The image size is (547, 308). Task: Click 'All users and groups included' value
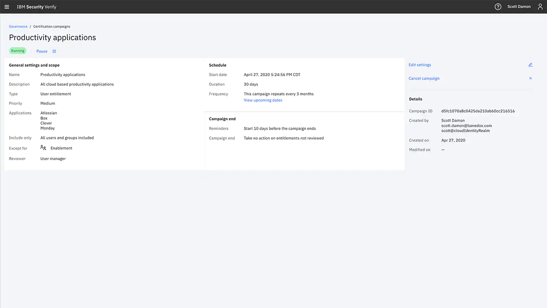point(67,138)
